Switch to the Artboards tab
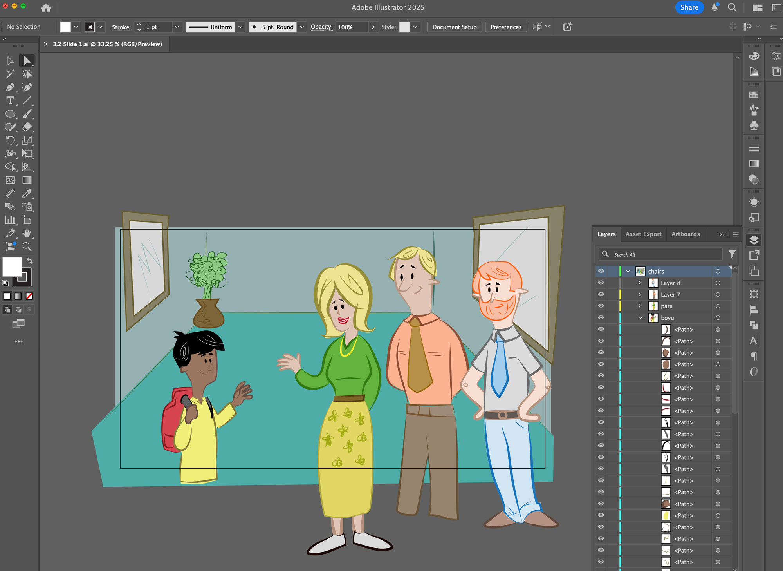The height and width of the screenshot is (571, 783). click(x=685, y=234)
